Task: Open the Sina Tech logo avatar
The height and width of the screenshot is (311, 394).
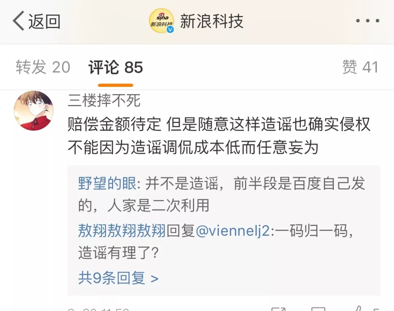Action: tap(161, 21)
